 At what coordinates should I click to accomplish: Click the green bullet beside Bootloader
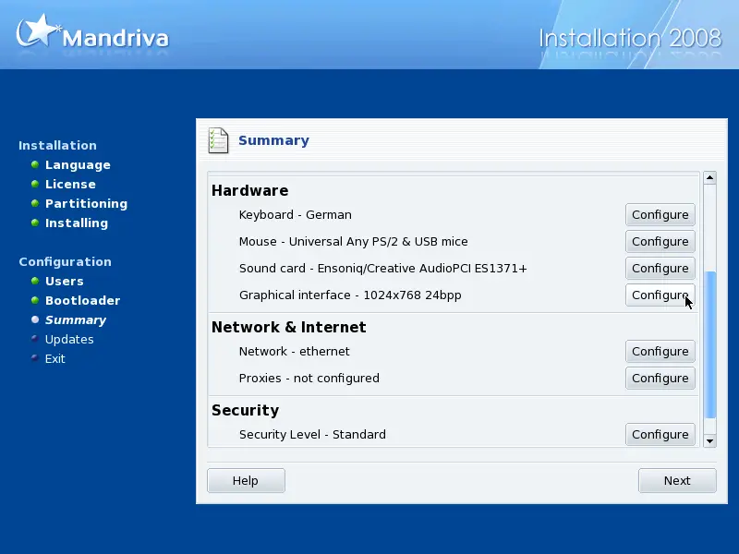(x=35, y=300)
